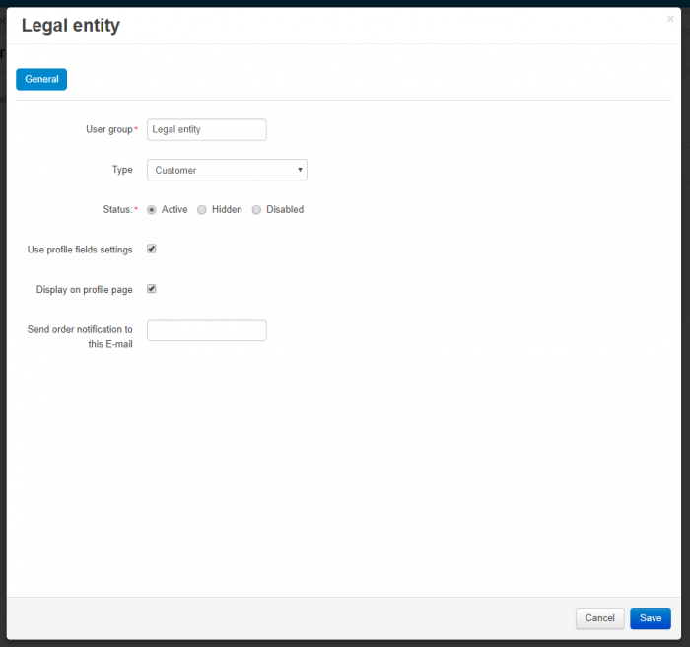Screen dimensions: 690x647
Task: Save the Legal entity settings
Action: coord(651,618)
